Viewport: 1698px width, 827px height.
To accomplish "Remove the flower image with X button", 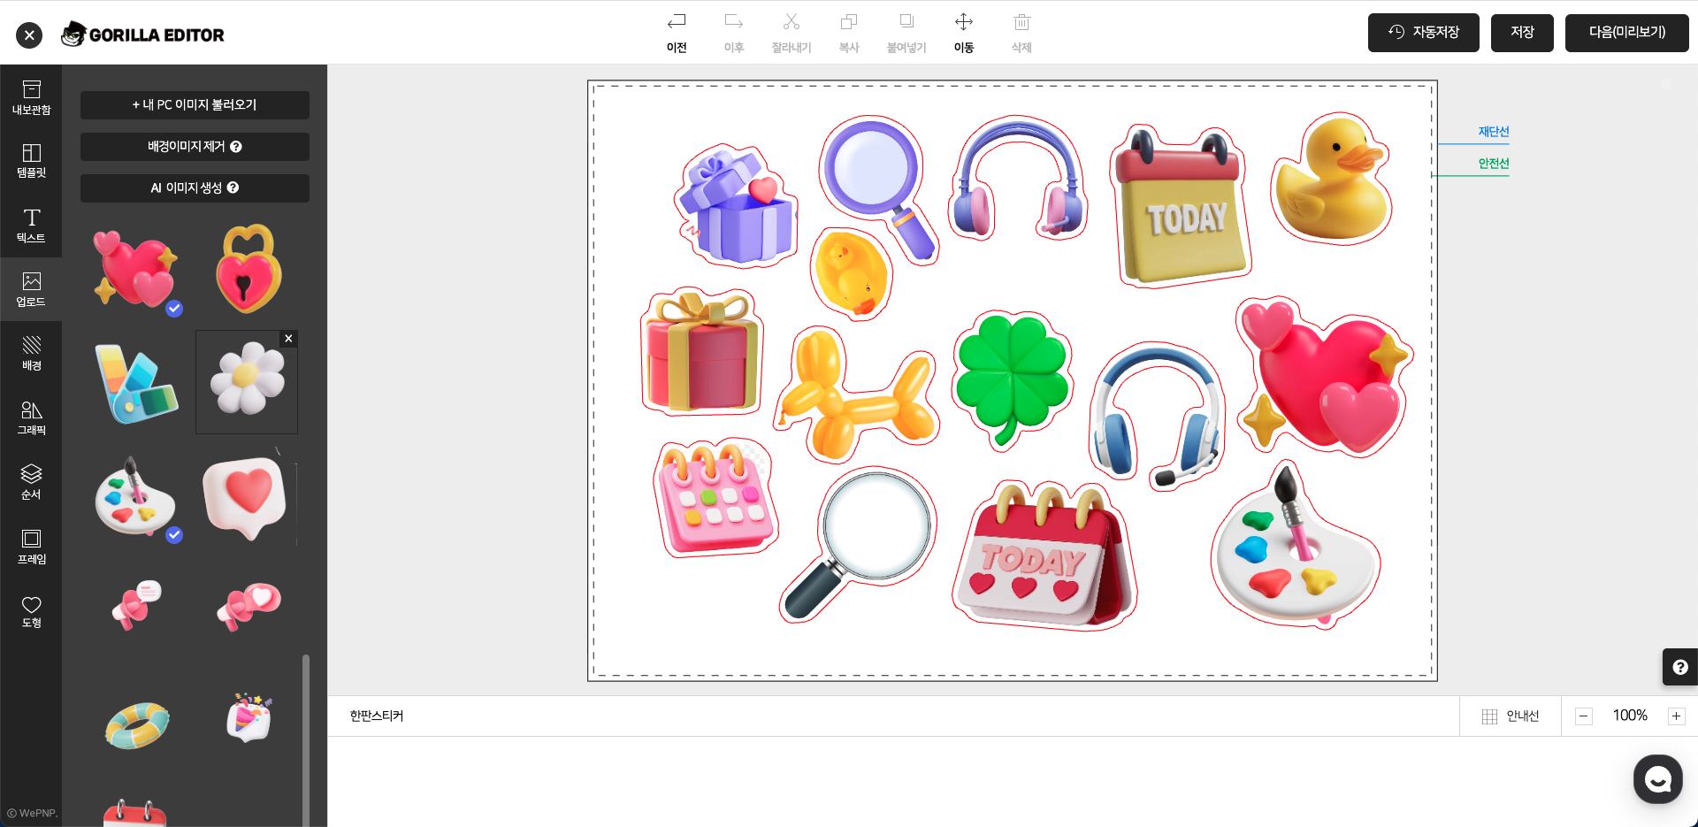I will pos(288,339).
